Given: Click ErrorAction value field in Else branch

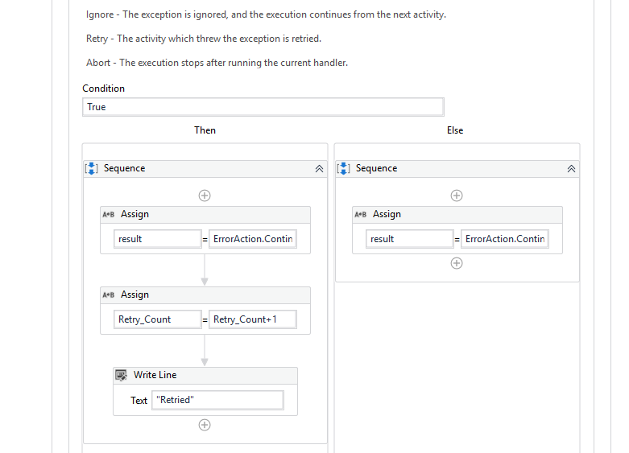Looking at the screenshot, I should 504,239.
